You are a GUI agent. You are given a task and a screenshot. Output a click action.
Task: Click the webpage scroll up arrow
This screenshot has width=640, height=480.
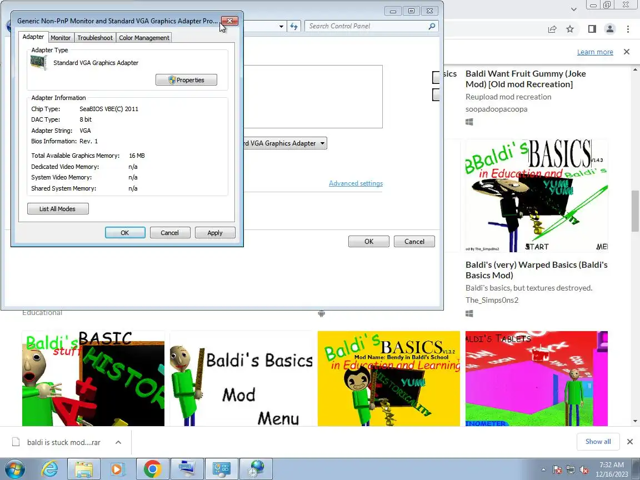pos(635,70)
